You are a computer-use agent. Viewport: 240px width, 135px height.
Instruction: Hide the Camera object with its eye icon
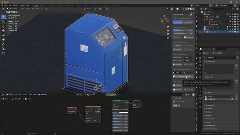pyautogui.click(x=232, y=17)
